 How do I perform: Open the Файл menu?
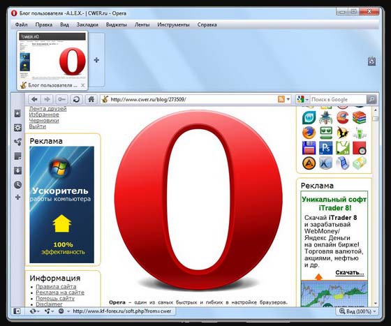[21, 24]
